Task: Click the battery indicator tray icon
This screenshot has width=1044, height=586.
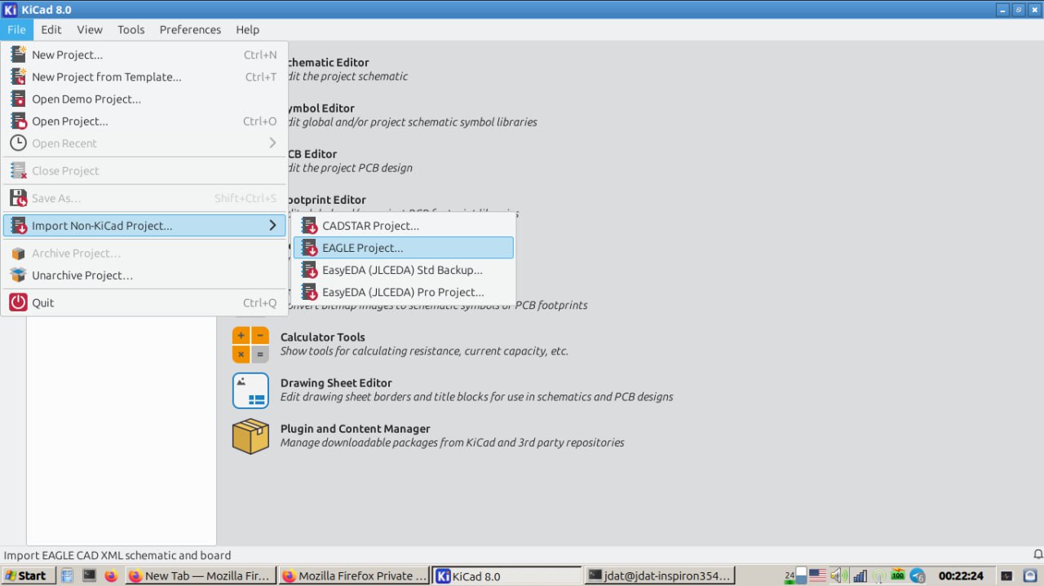Action: coord(898,575)
